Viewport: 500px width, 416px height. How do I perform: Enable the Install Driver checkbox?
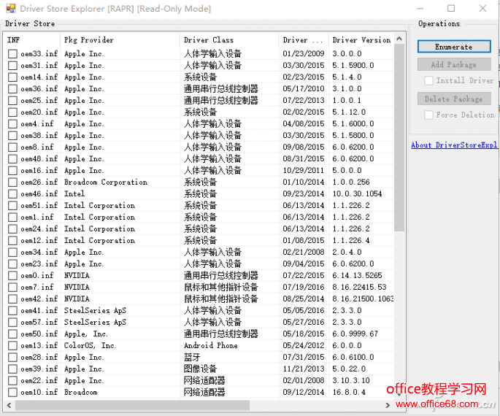429,81
